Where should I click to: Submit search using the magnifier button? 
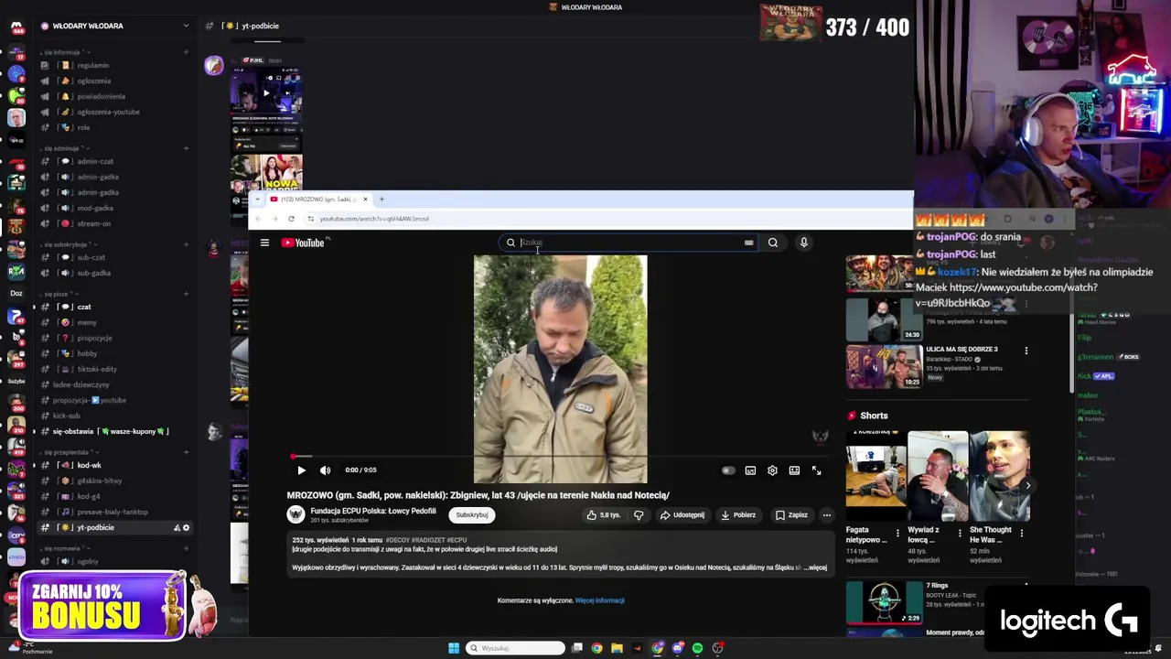pos(773,243)
